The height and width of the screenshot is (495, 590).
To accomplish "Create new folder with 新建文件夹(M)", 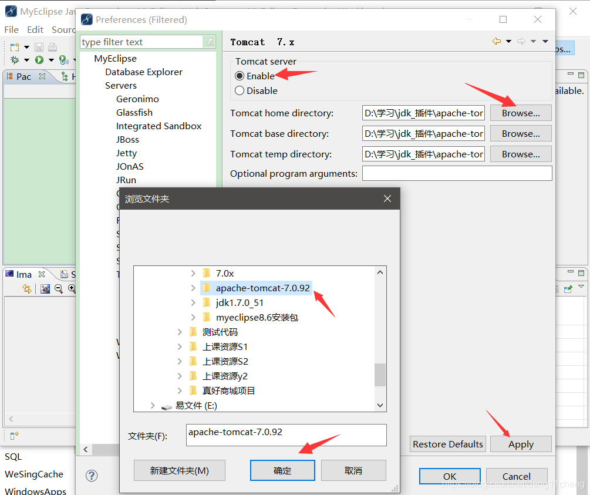I will tap(180, 470).
